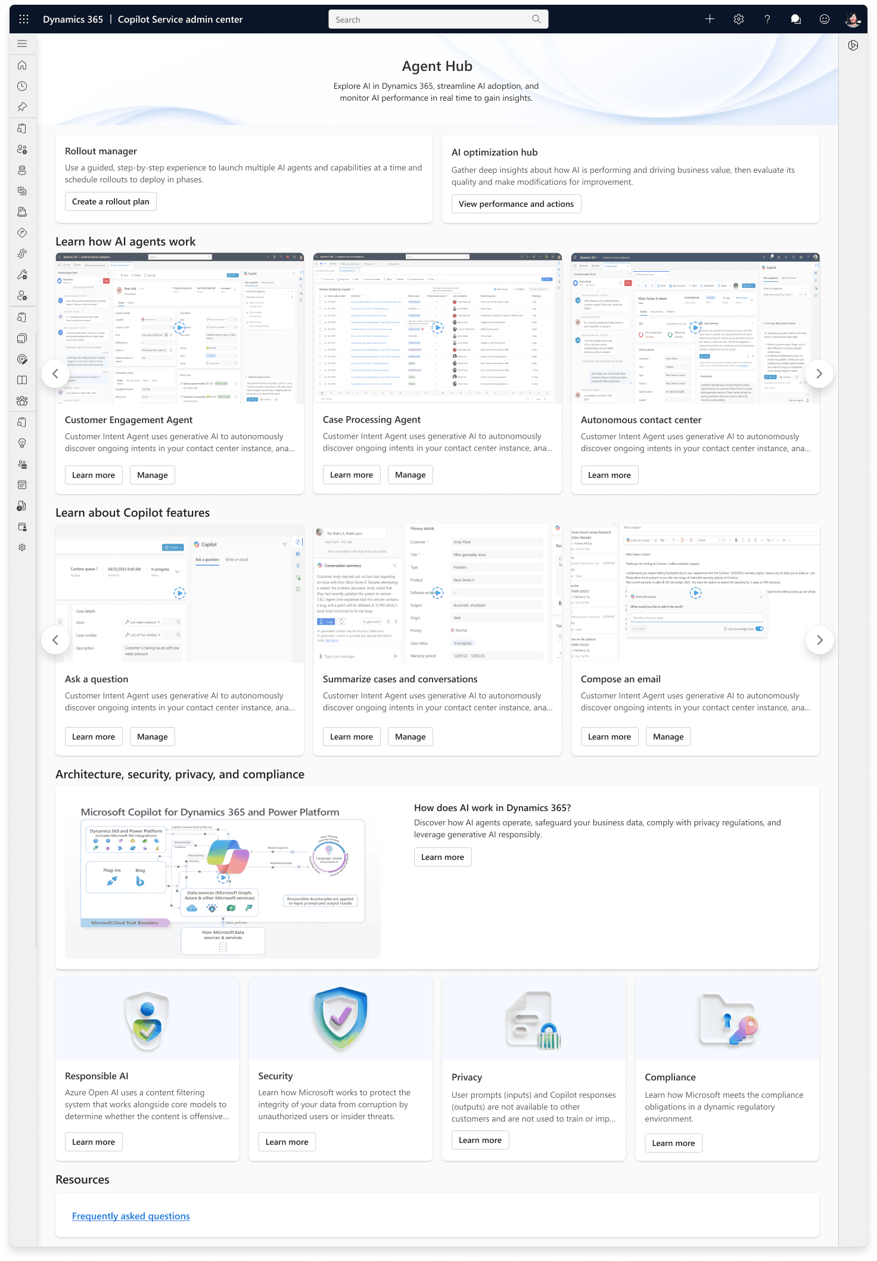Open the Copilot pane icon on right edge

coord(853,45)
